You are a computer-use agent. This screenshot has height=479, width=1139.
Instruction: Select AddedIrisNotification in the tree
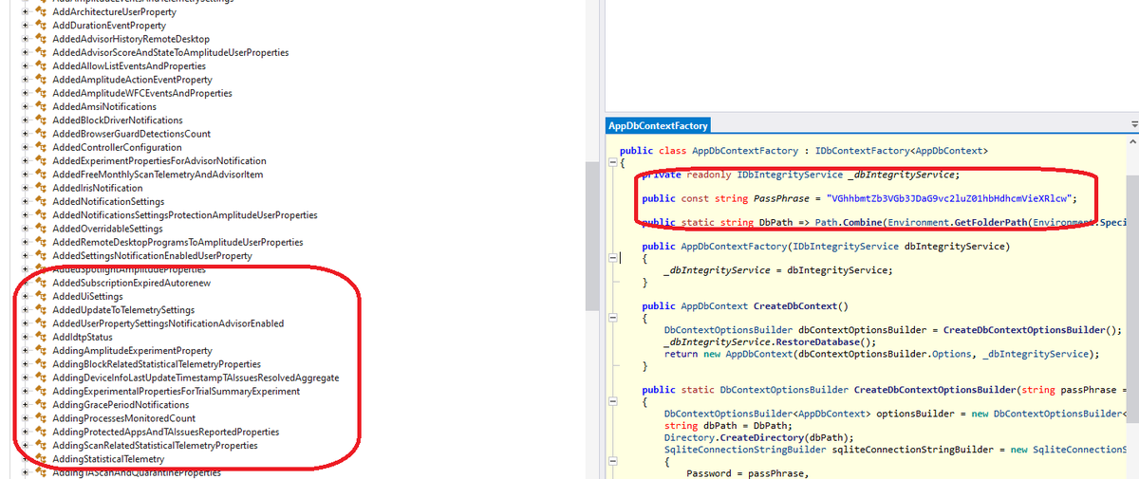[97, 188]
